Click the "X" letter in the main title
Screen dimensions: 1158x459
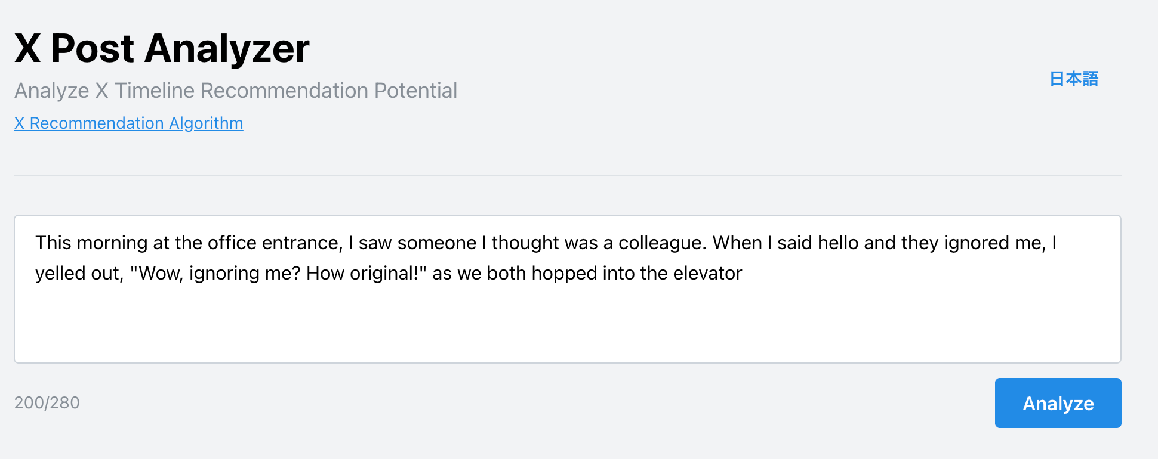(27, 48)
